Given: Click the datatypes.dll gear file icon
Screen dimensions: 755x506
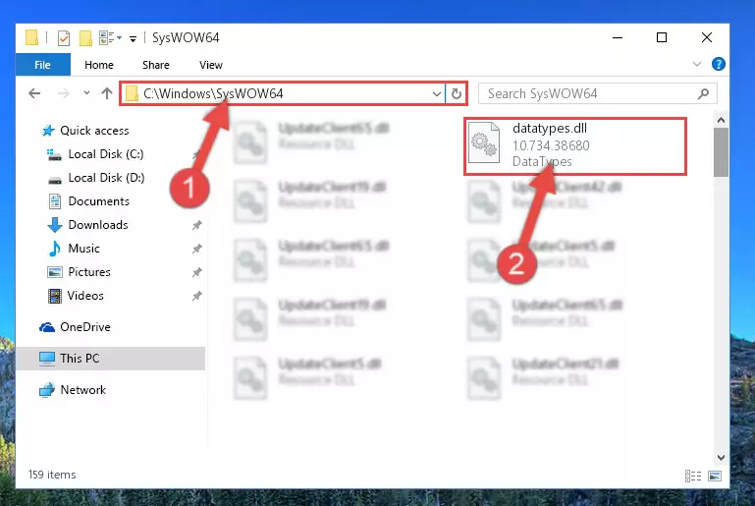Looking at the screenshot, I should 484,142.
